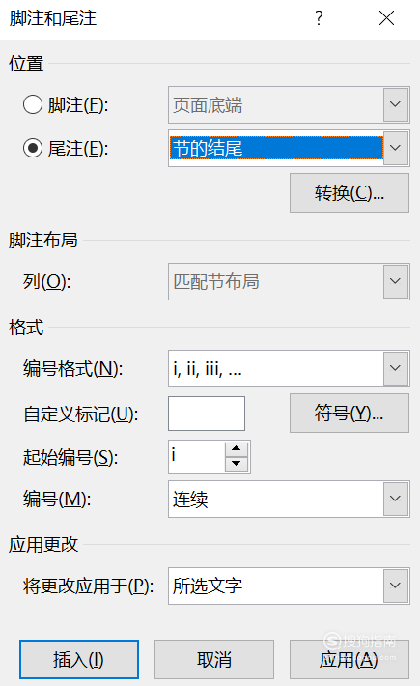Close the 脚注和尾注 dialog

(x=387, y=18)
